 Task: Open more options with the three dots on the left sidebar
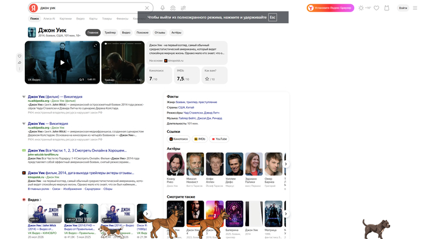tap(19, 69)
